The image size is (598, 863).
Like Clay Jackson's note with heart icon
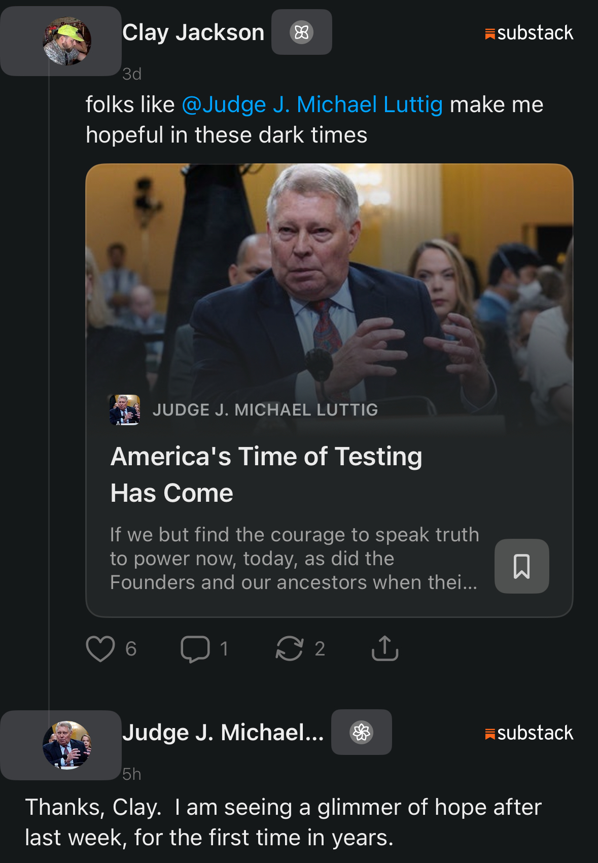[100, 649]
